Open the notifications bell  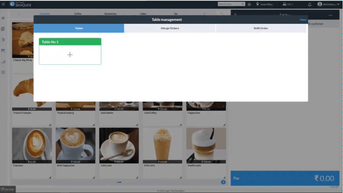[x=309, y=4]
